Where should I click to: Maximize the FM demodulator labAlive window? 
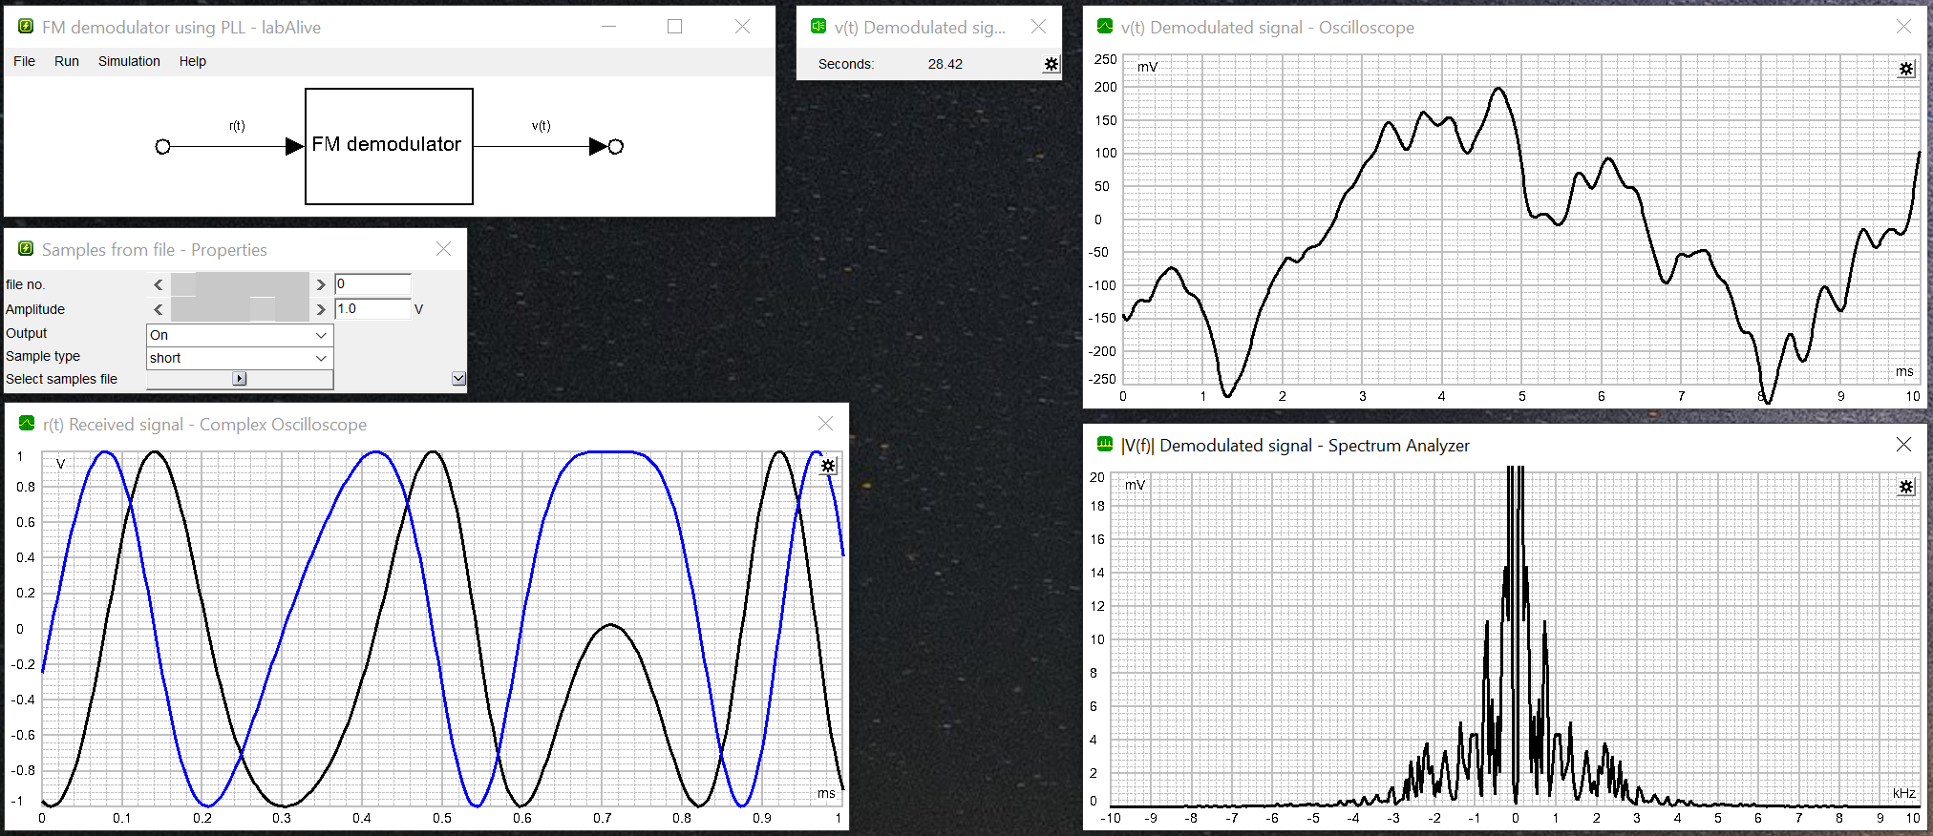click(674, 27)
